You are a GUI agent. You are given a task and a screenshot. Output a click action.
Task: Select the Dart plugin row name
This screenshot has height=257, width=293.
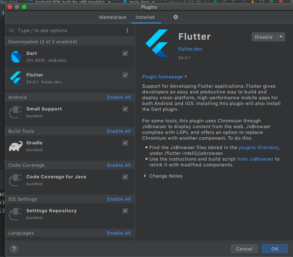tap(32, 53)
